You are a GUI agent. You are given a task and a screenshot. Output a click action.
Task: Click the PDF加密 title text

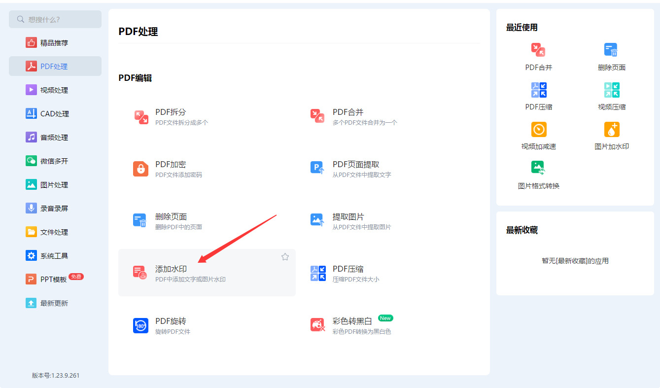pyautogui.click(x=171, y=165)
